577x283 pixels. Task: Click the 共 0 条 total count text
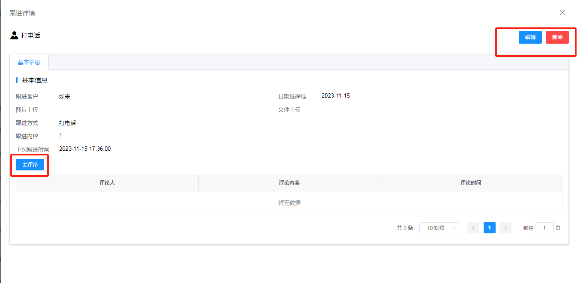pos(405,228)
